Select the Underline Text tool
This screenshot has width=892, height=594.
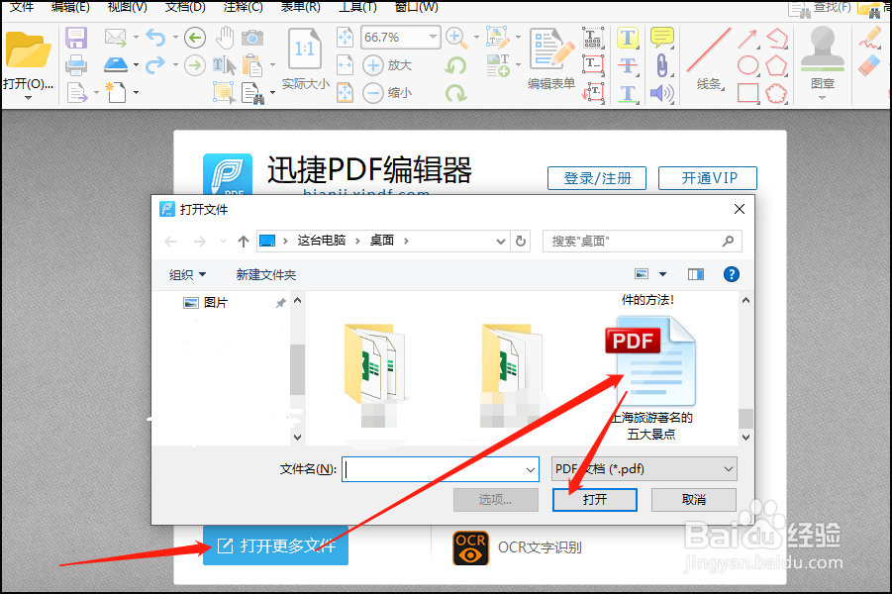[627, 93]
